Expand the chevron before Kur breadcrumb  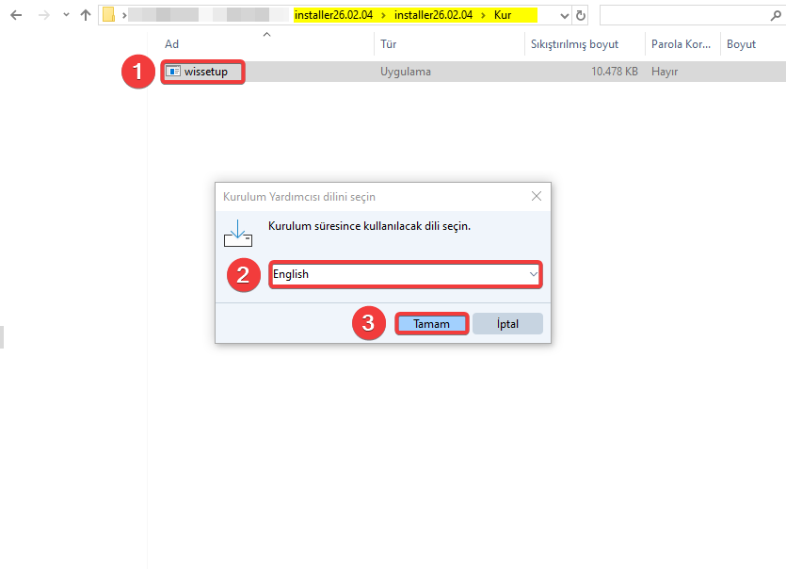click(x=483, y=15)
